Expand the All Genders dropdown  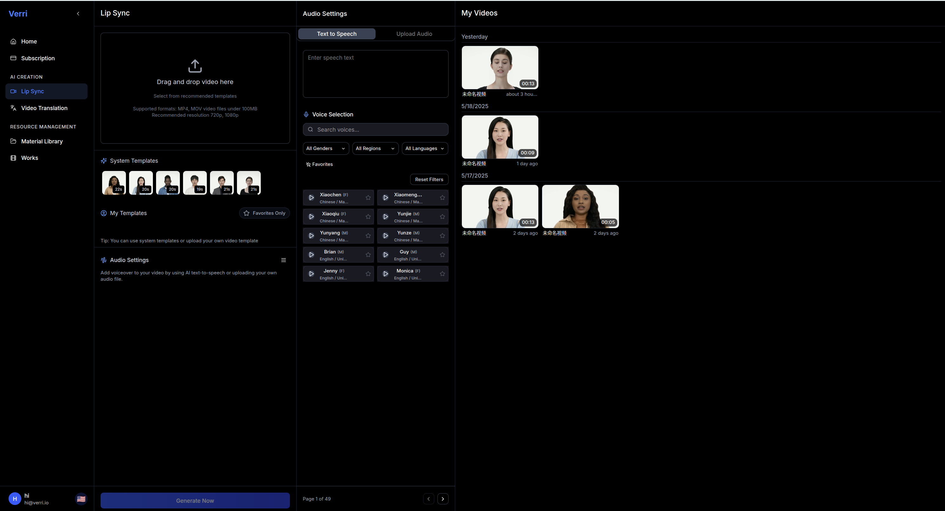point(325,148)
